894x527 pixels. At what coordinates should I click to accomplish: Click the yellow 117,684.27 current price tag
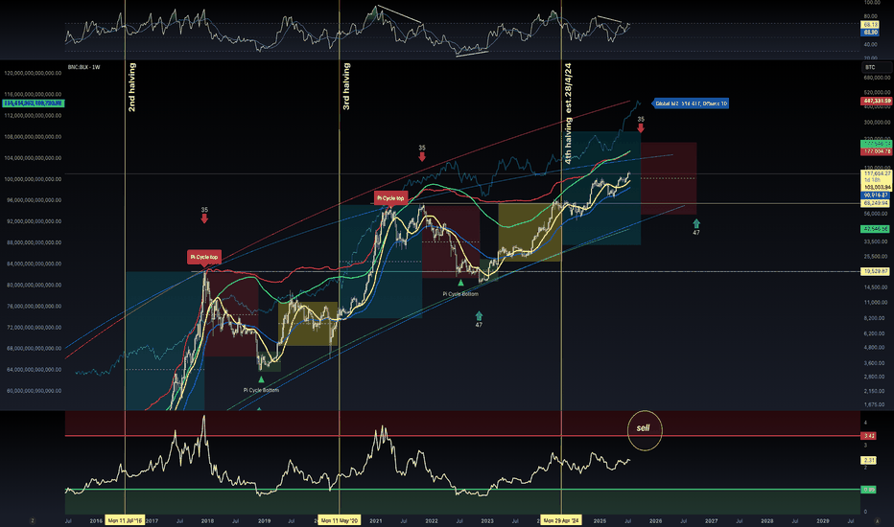877,173
